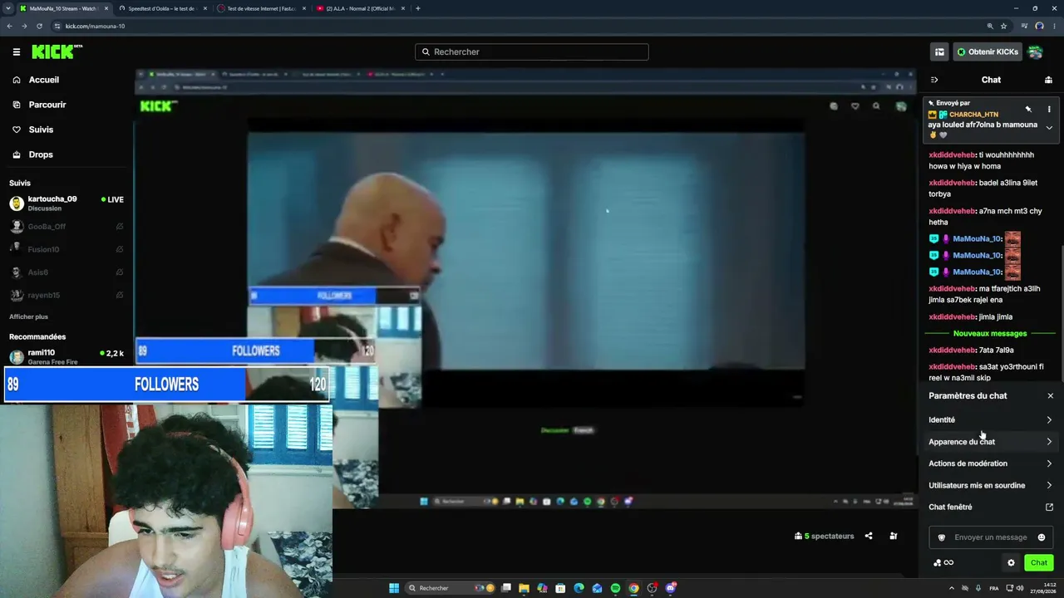This screenshot has height=598, width=1064.
Task: Open Chrome menu three dots
Action: coord(1054,26)
